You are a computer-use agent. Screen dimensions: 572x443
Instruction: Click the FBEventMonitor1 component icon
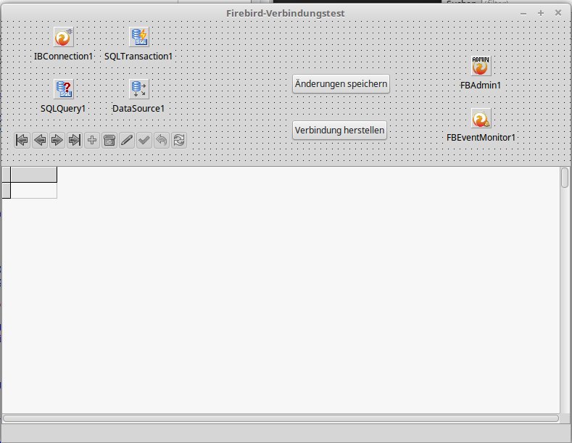click(481, 118)
